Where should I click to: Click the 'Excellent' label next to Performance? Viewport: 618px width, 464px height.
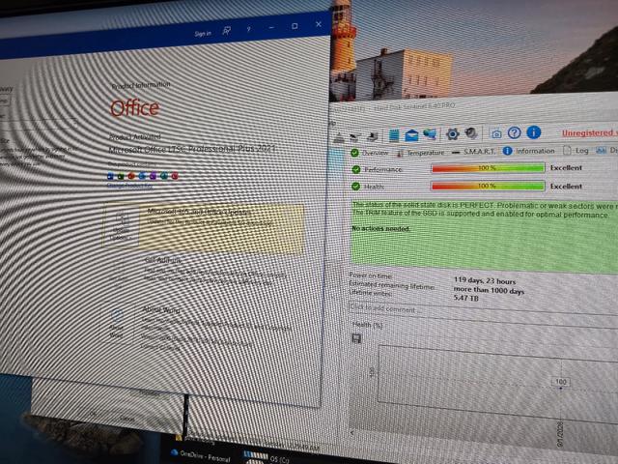[x=566, y=167]
